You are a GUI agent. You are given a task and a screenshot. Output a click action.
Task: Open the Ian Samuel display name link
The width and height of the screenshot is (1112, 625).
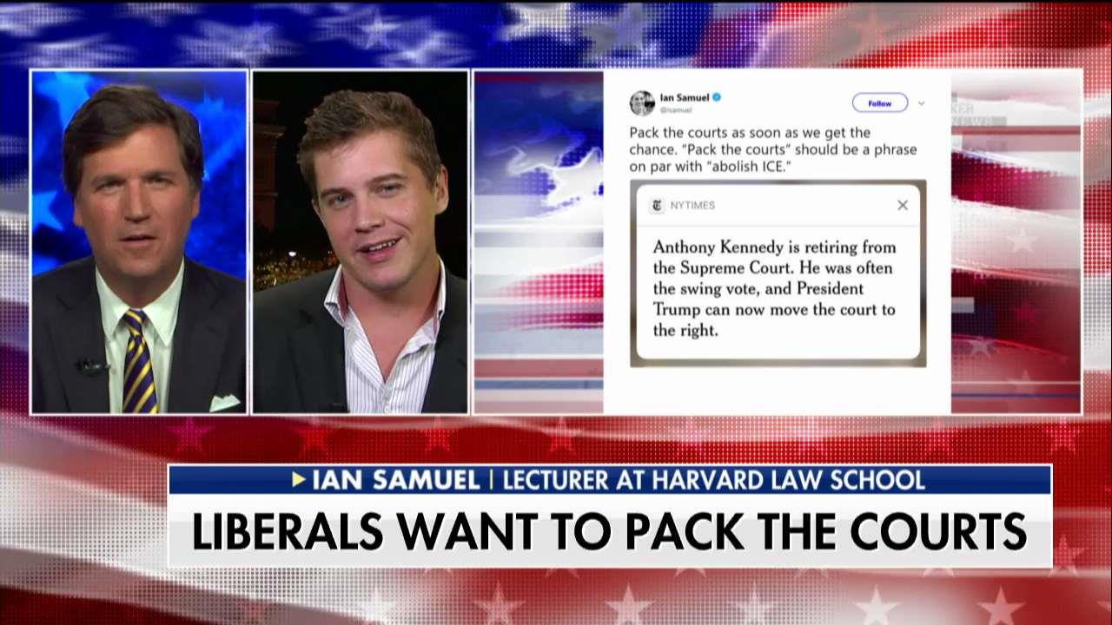685,97
